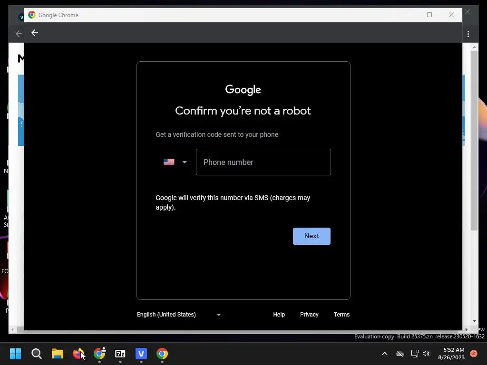487x365 pixels.
Task: Minimize the Google Chrome popup window
Action: pyautogui.click(x=408, y=15)
